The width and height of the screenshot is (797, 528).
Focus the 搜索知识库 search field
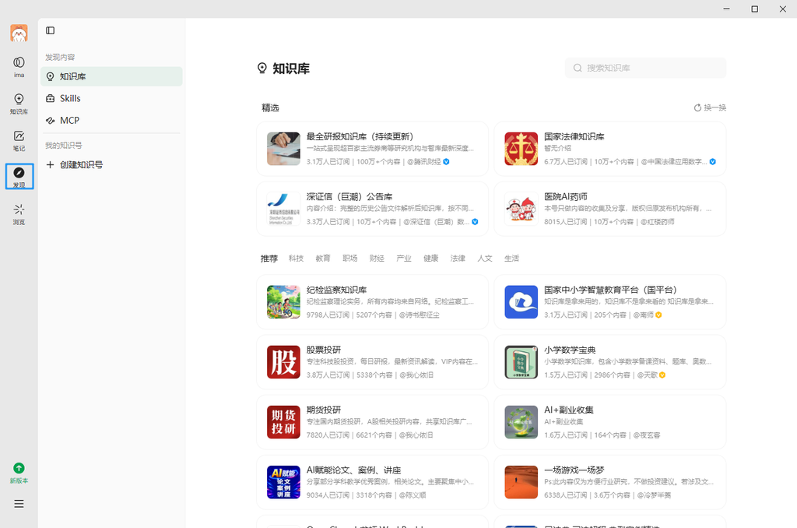pos(645,69)
